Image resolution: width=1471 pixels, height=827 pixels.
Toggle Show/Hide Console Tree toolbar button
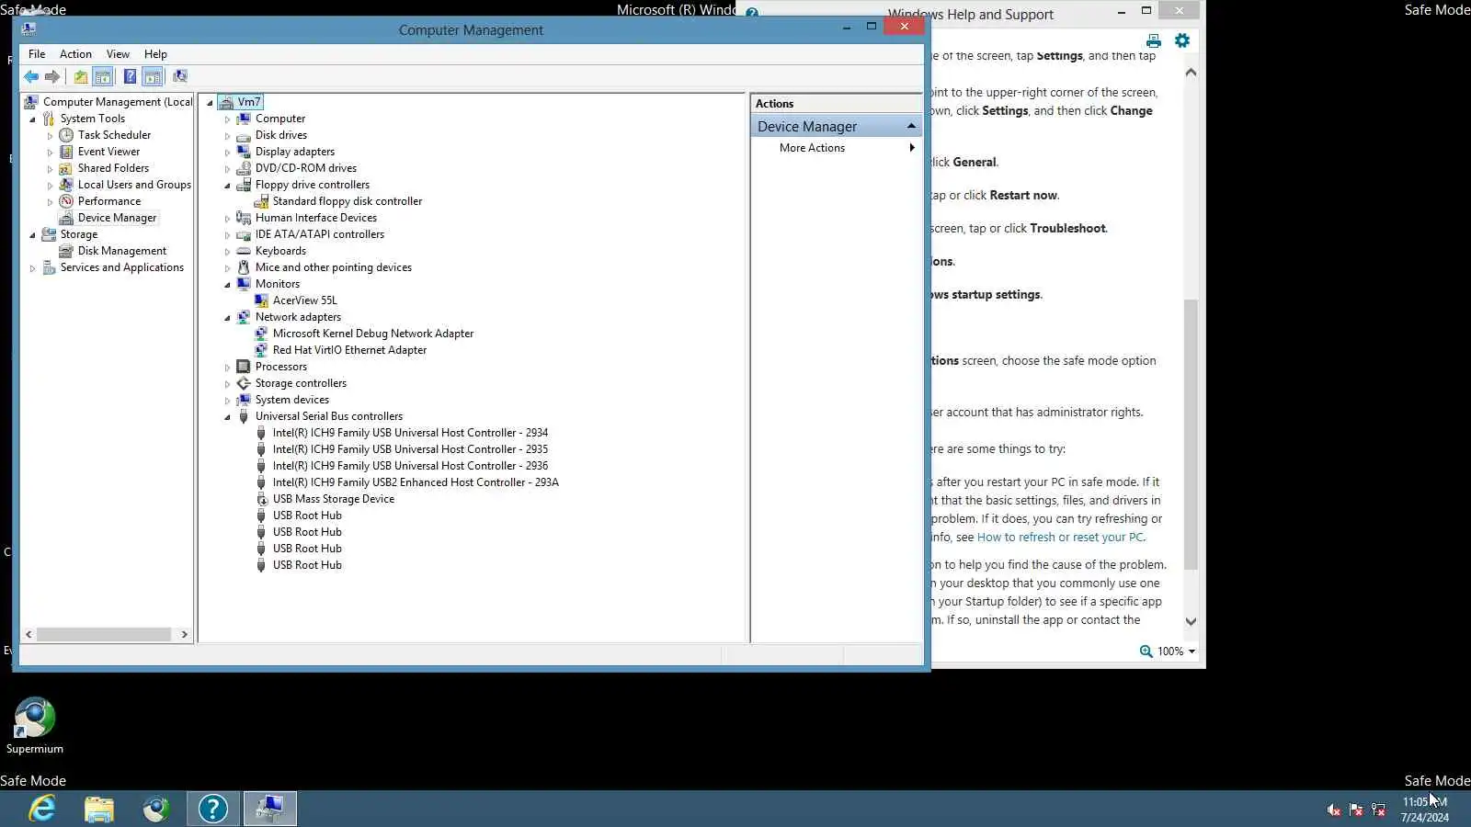103,76
